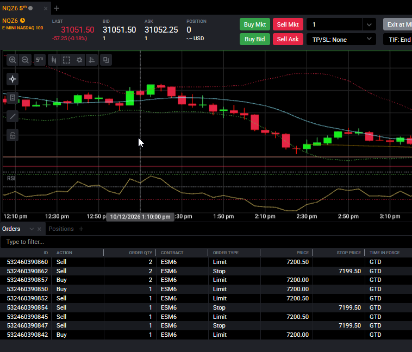Select order ID 532460390842
This screenshot has height=352, width=412.
(x=27, y=335)
